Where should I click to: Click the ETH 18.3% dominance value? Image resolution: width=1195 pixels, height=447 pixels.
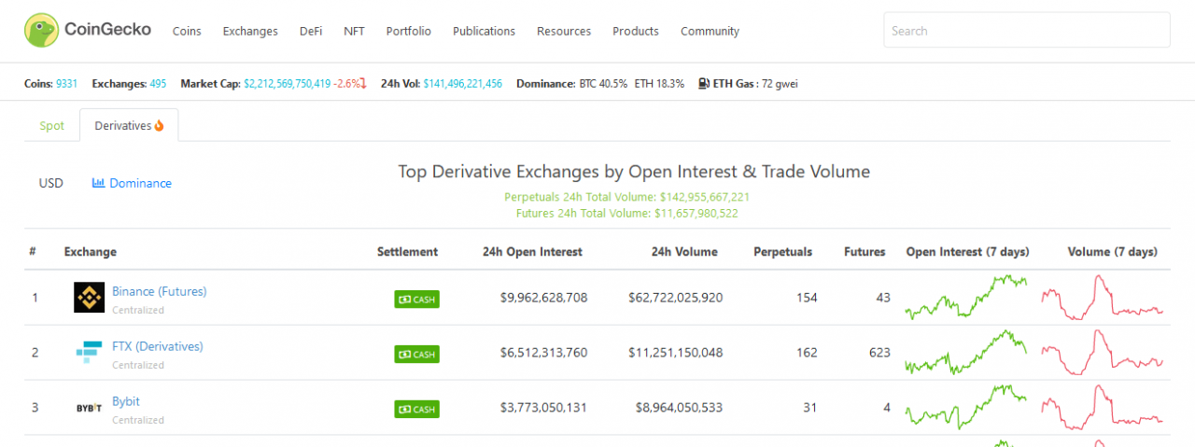[659, 84]
